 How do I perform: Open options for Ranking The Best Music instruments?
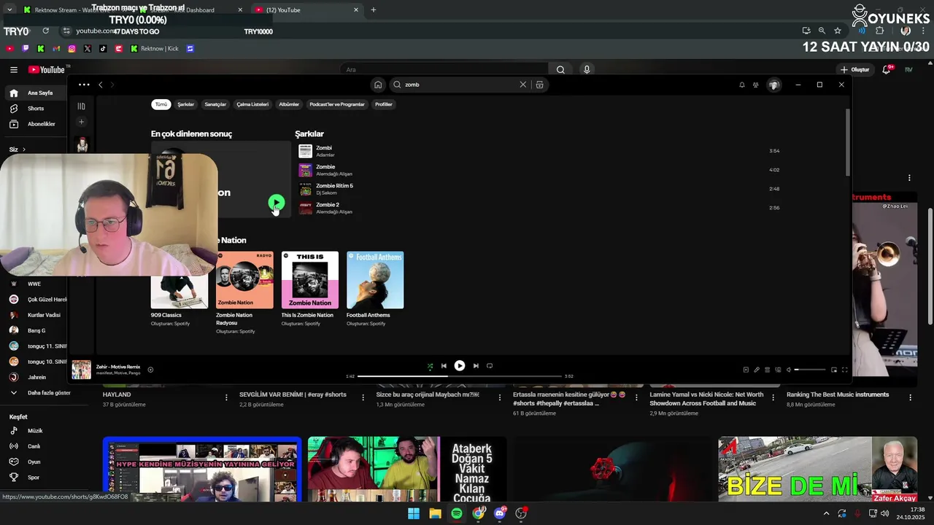coord(910,397)
